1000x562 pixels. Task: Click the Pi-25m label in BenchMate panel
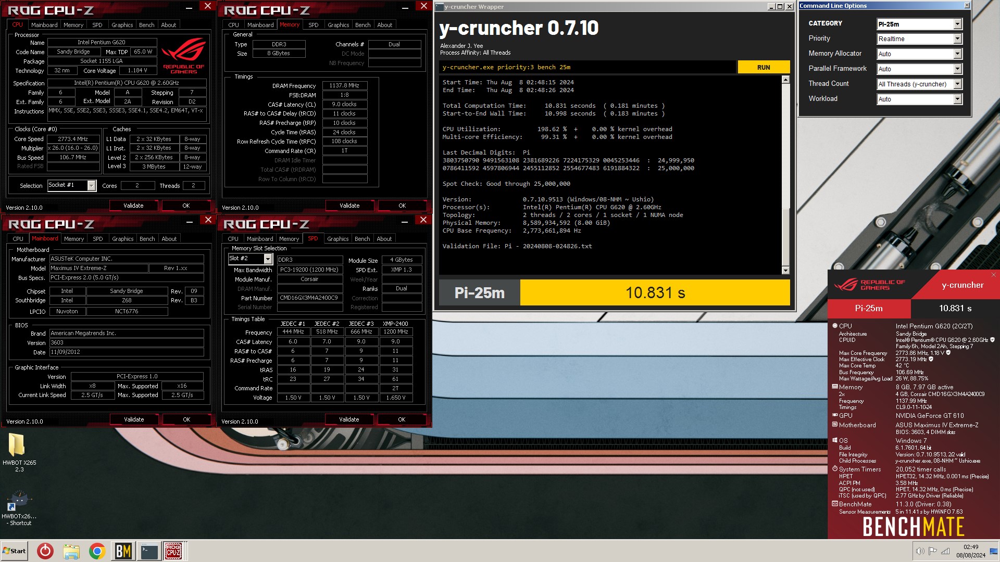869,308
